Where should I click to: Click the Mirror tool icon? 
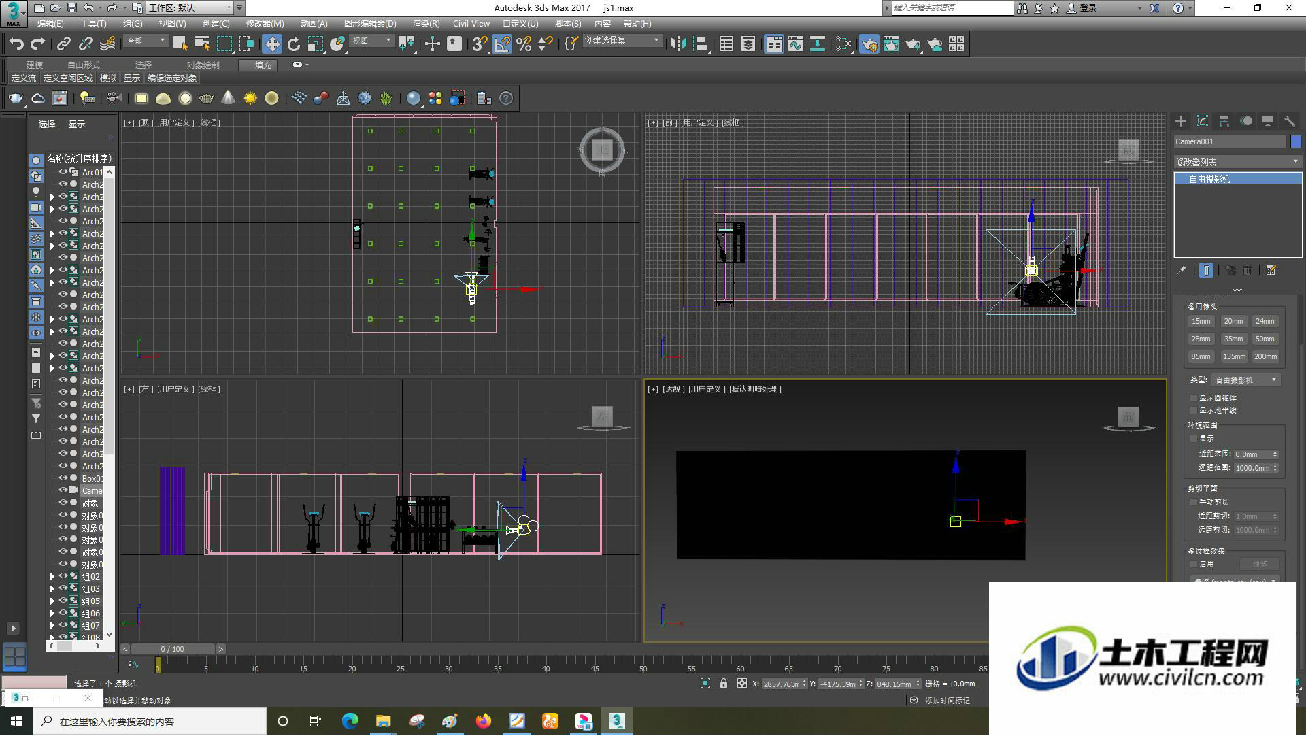coord(678,44)
